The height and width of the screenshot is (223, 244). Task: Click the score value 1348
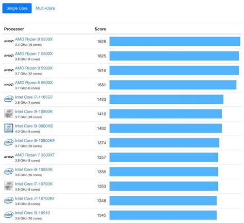click(101, 201)
